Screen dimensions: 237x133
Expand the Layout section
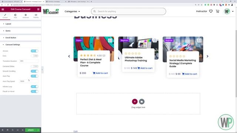(21, 24)
